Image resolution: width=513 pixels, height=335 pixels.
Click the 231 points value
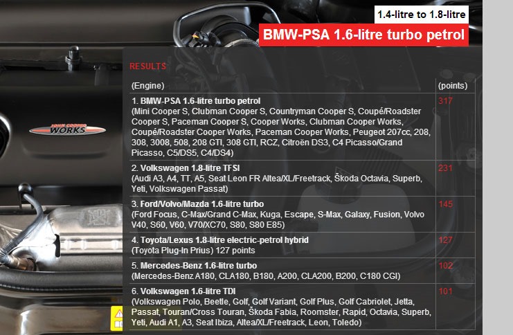(x=445, y=168)
